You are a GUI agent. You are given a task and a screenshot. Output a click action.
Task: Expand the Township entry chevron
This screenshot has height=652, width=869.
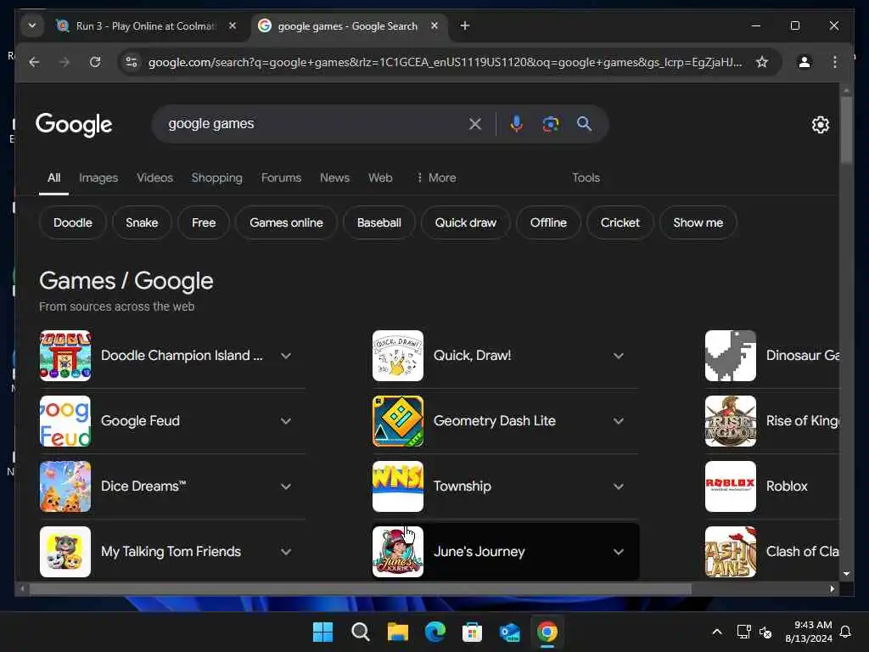[619, 486]
